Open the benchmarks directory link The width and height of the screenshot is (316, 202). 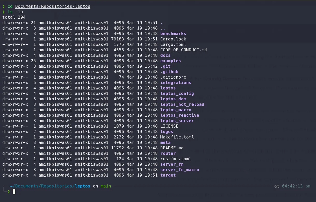(x=173, y=33)
